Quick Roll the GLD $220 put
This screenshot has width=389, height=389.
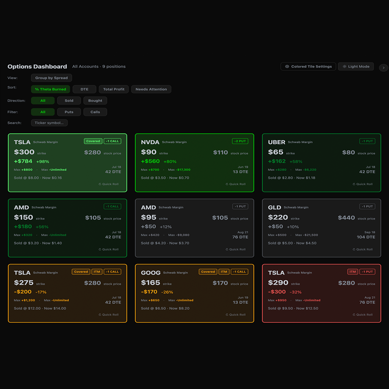[x=363, y=249]
